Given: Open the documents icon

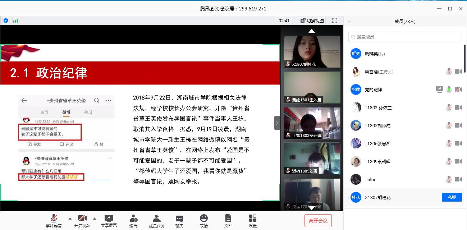Looking at the screenshot, I should (228, 218).
